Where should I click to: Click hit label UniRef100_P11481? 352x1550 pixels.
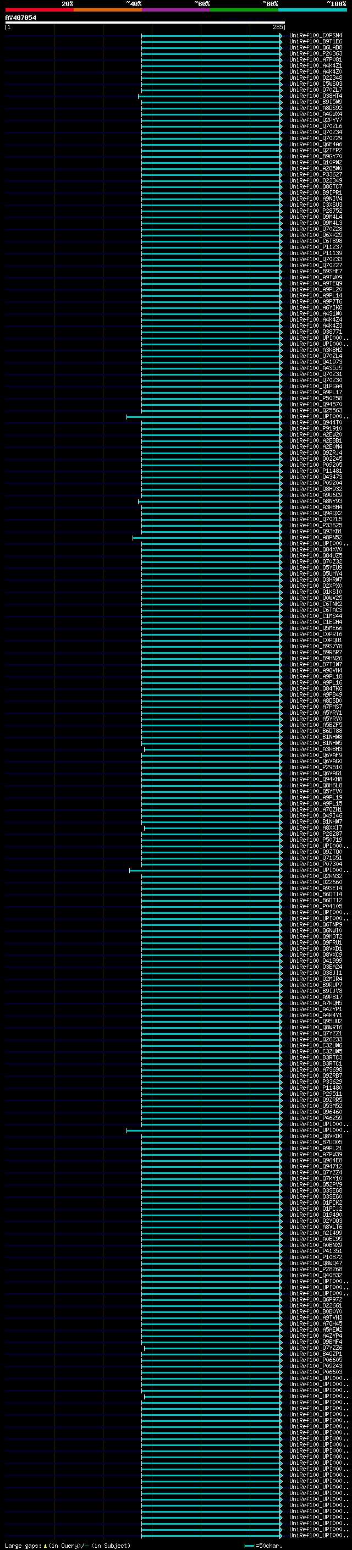pos(316,471)
